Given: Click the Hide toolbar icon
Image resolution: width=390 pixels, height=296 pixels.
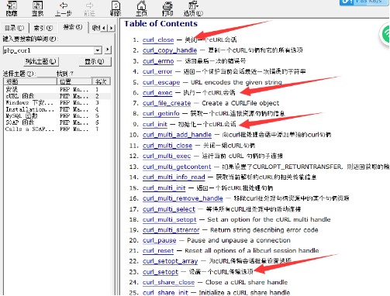Looking at the screenshot, I should coord(12,9).
